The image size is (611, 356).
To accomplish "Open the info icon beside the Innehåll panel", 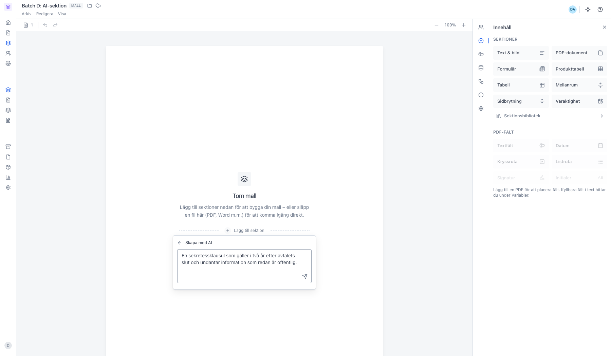I will point(481,95).
